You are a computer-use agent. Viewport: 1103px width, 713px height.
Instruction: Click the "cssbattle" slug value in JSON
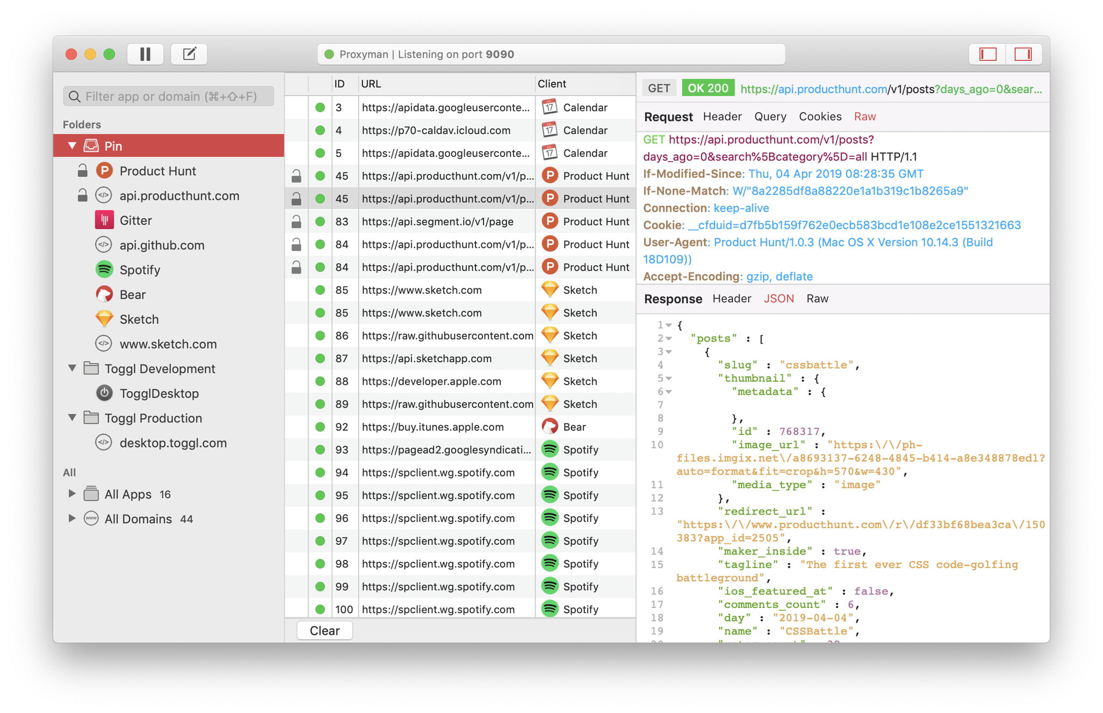pos(816,365)
